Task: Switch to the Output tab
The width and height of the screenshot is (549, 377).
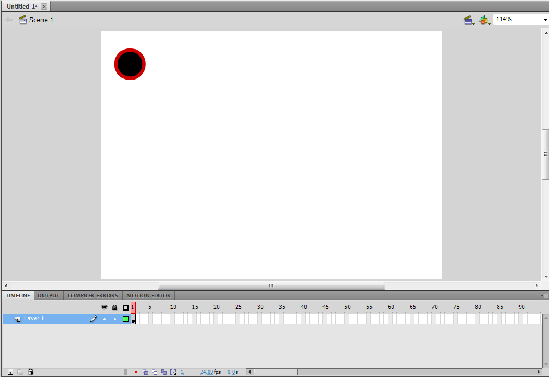Action: coord(48,295)
